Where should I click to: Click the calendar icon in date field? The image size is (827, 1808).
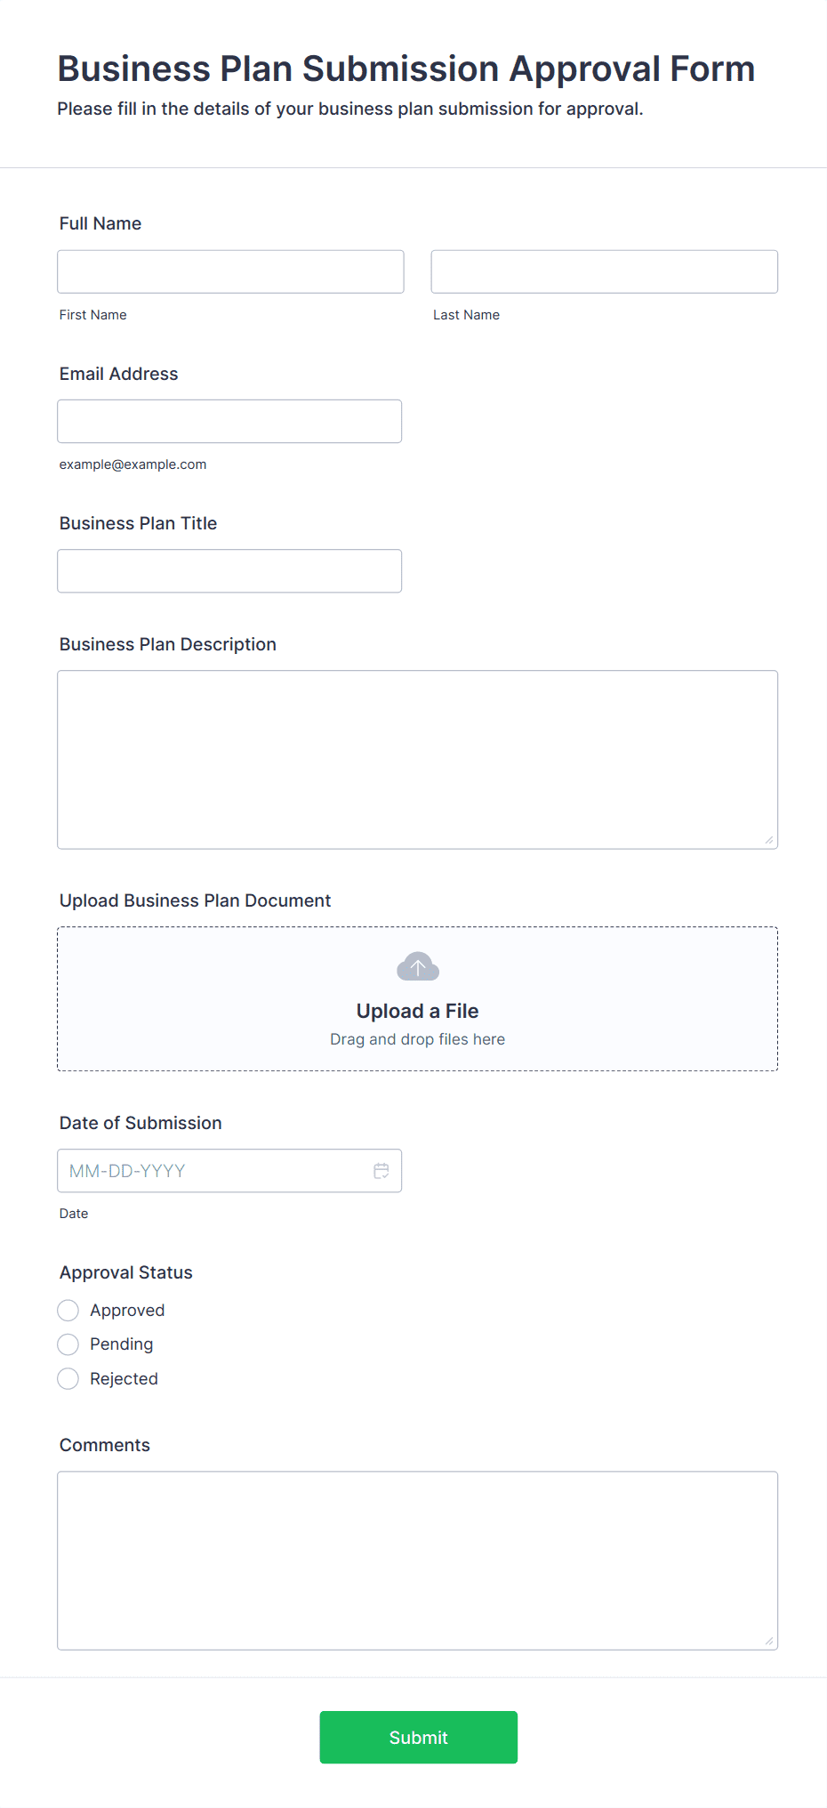[381, 1171]
